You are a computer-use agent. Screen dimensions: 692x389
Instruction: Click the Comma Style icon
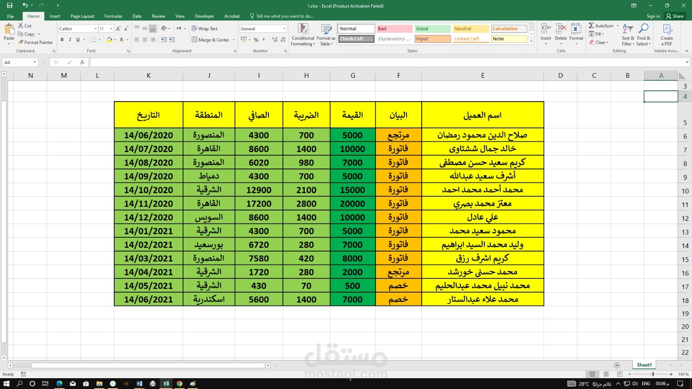263,40
